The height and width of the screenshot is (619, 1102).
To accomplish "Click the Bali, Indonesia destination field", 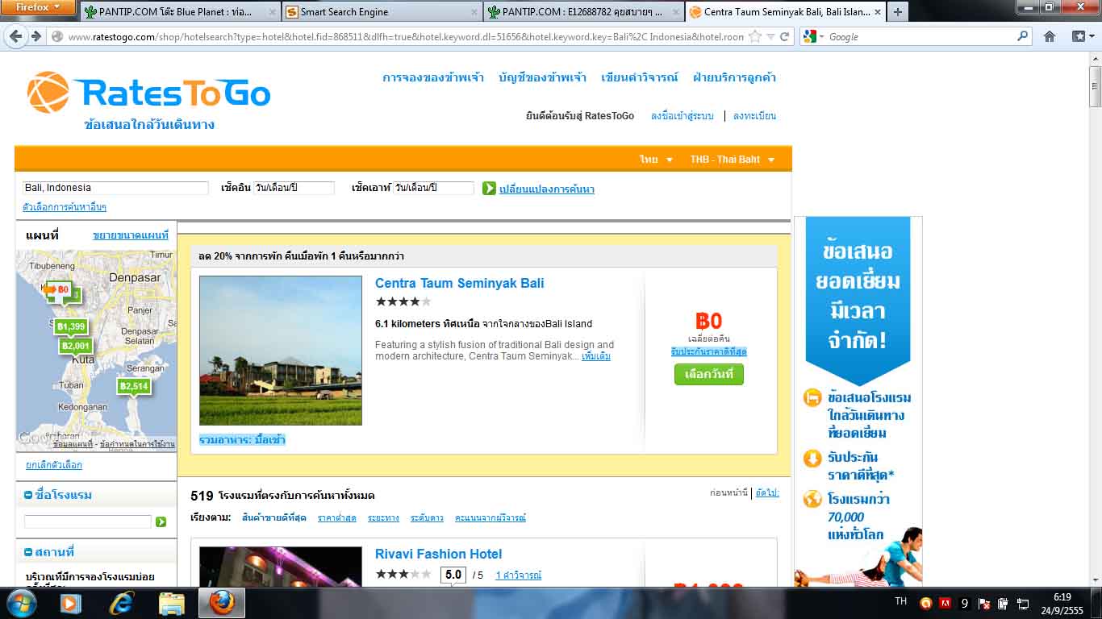I will (115, 188).
